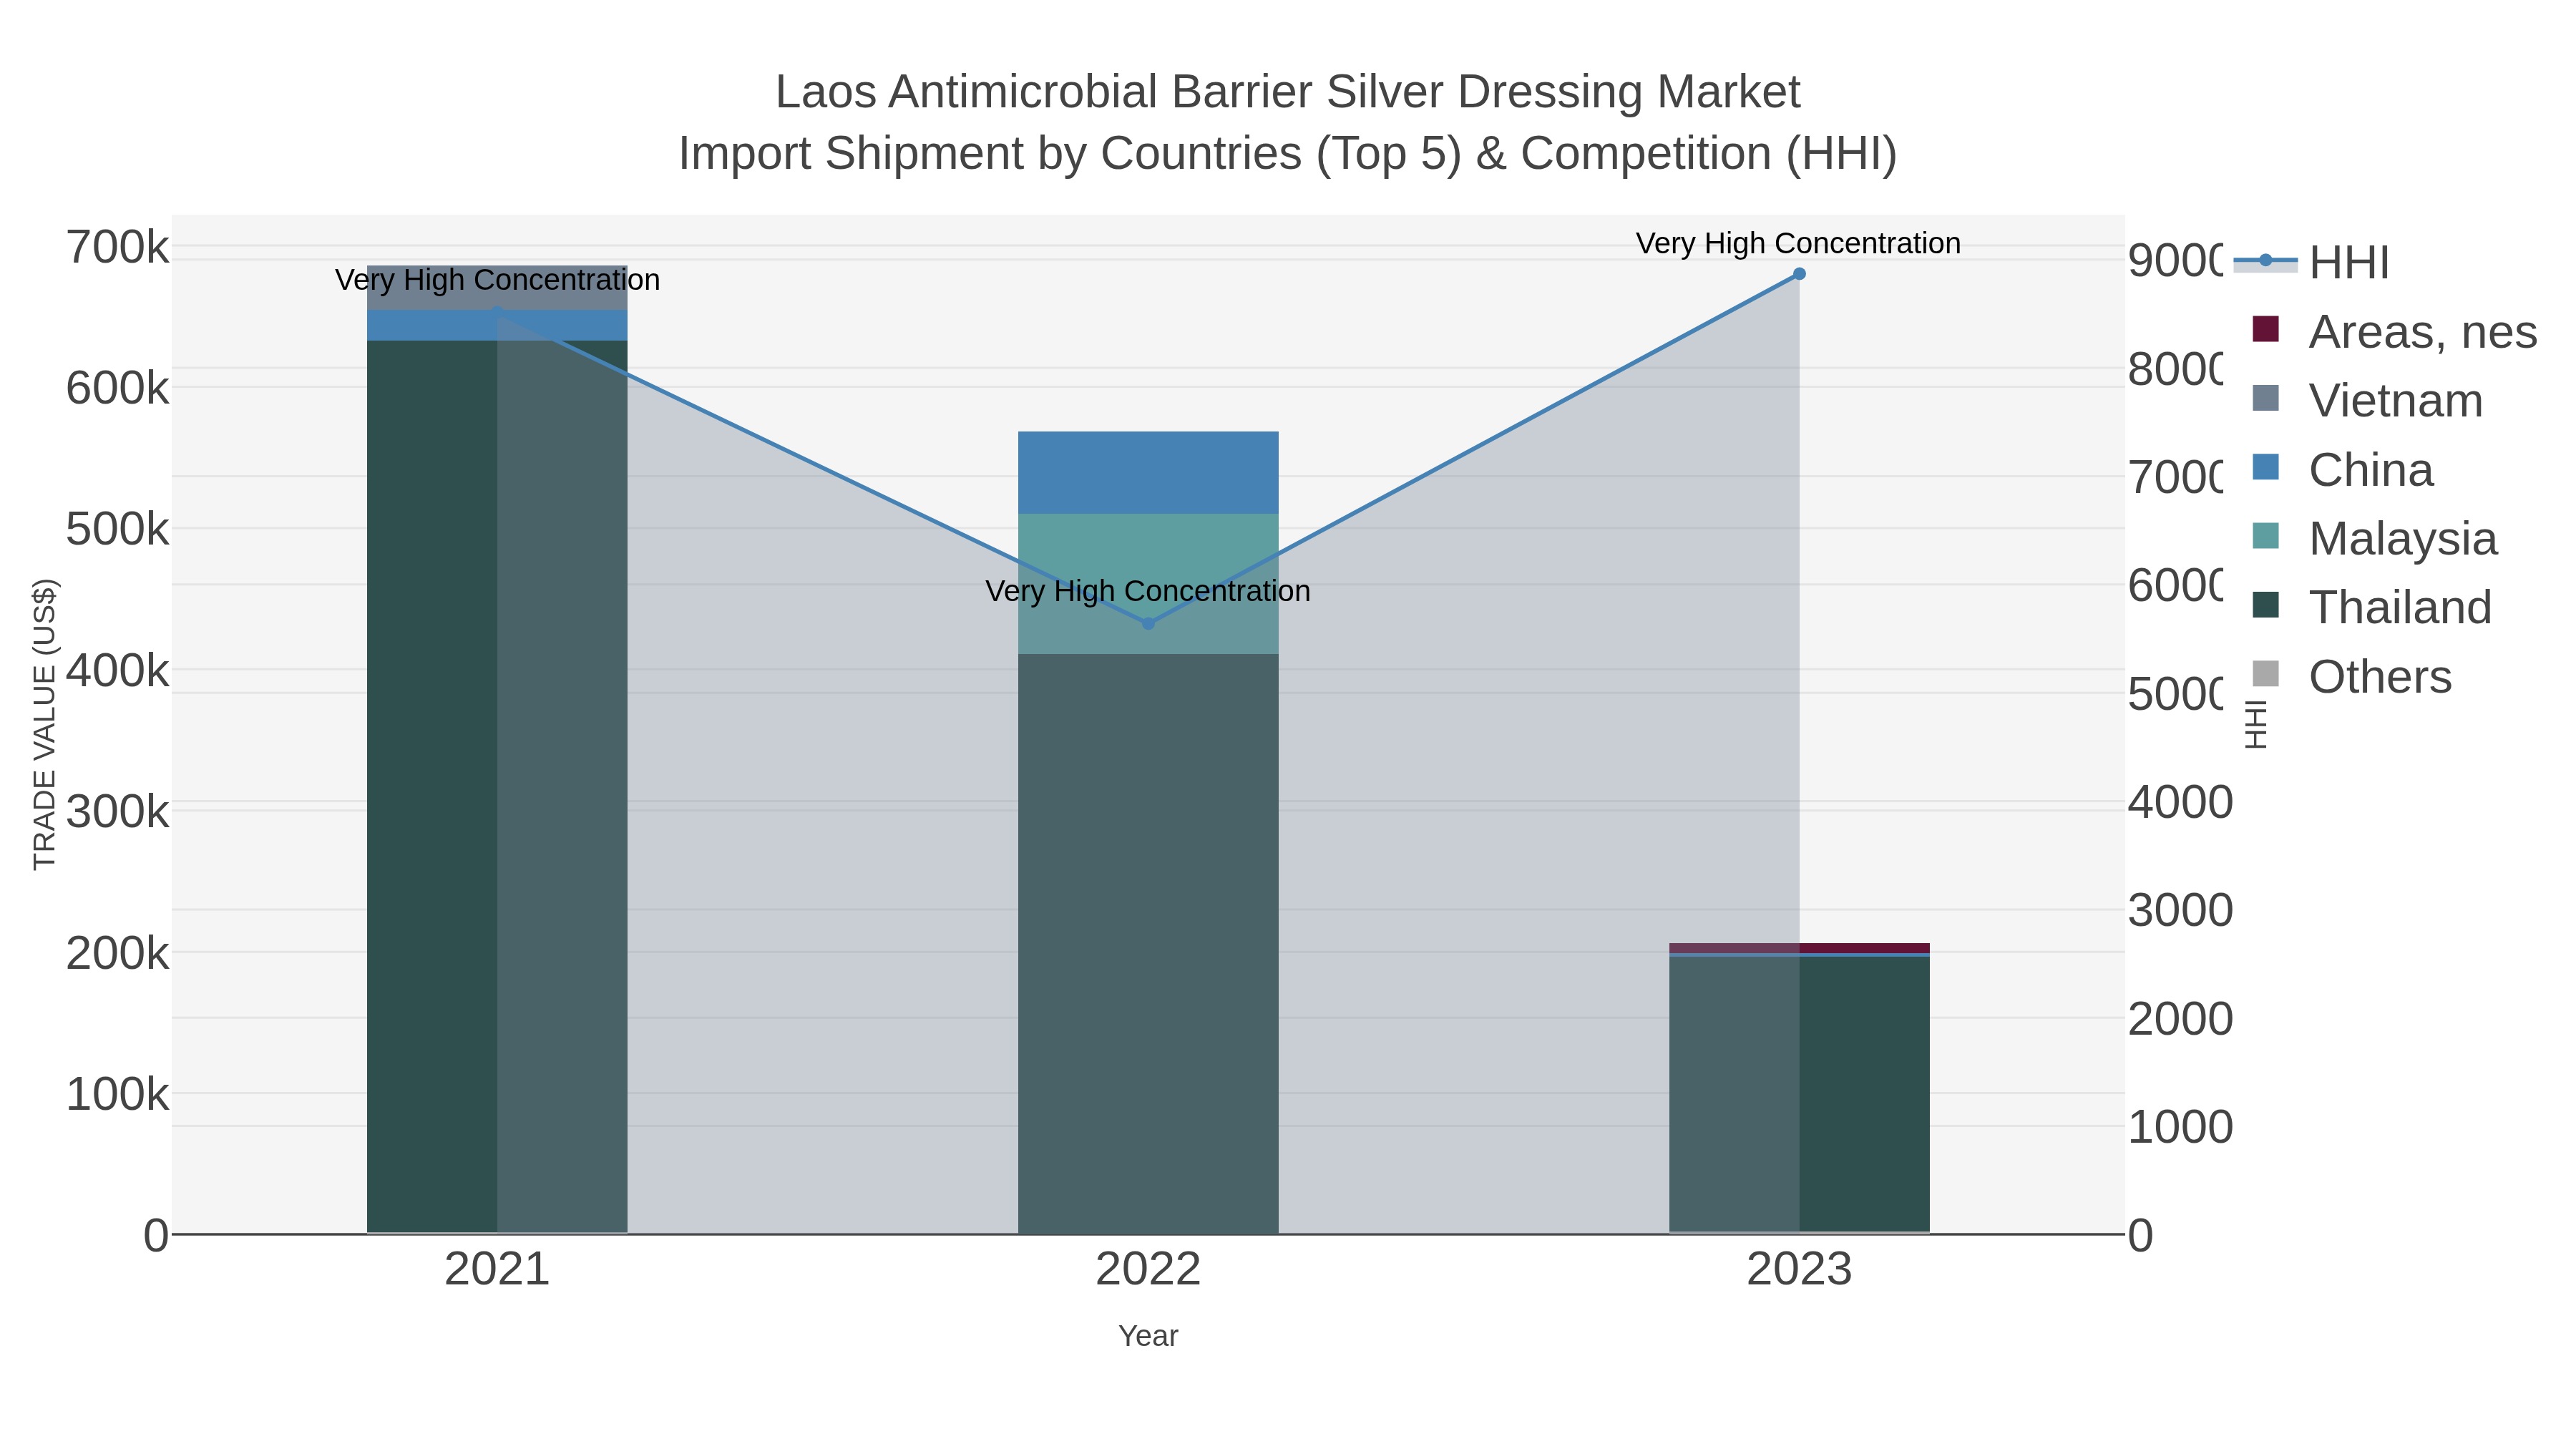Toggle the Areas, nes legend entry

2394,331
